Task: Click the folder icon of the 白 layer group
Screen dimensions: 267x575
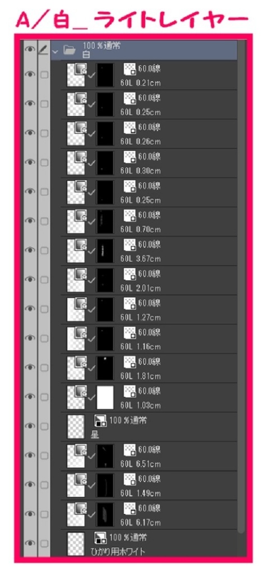Action: point(69,50)
